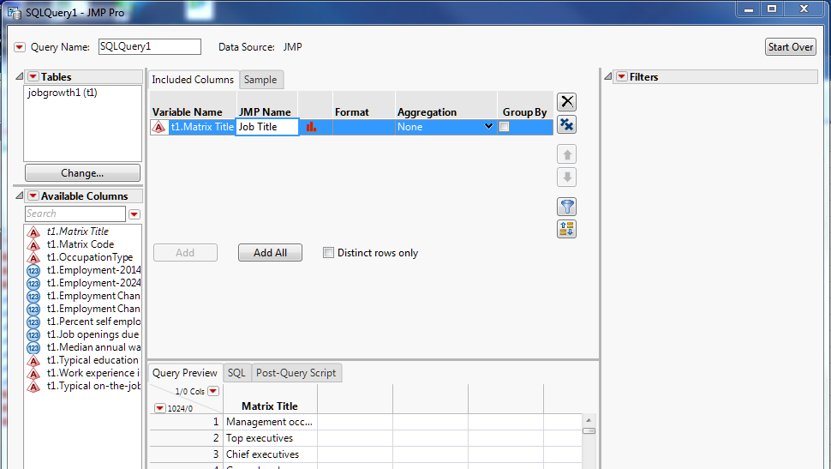
Task: Open the preview rows red triangle menu
Action: [159, 408]
